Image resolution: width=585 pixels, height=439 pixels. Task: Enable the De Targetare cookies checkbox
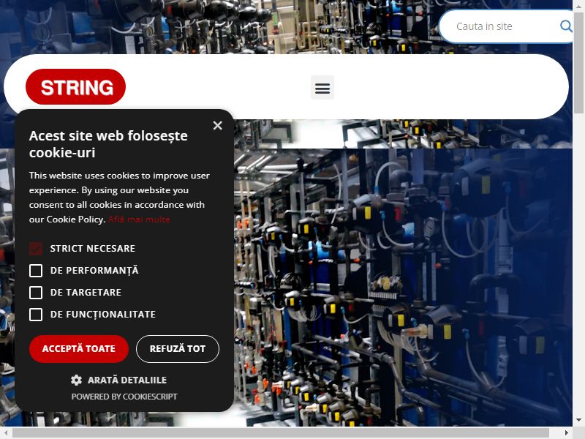click(x=36, y=293)
